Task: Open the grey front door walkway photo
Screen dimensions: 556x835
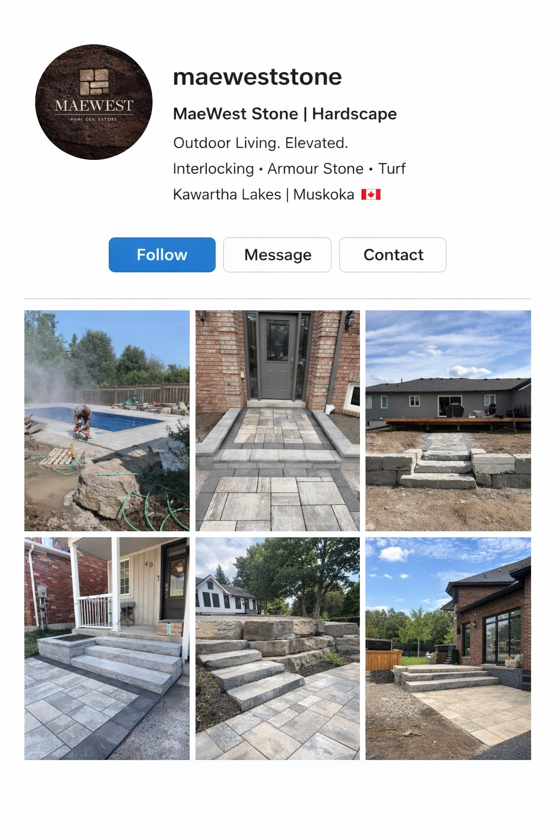Action: coord(277,421)
